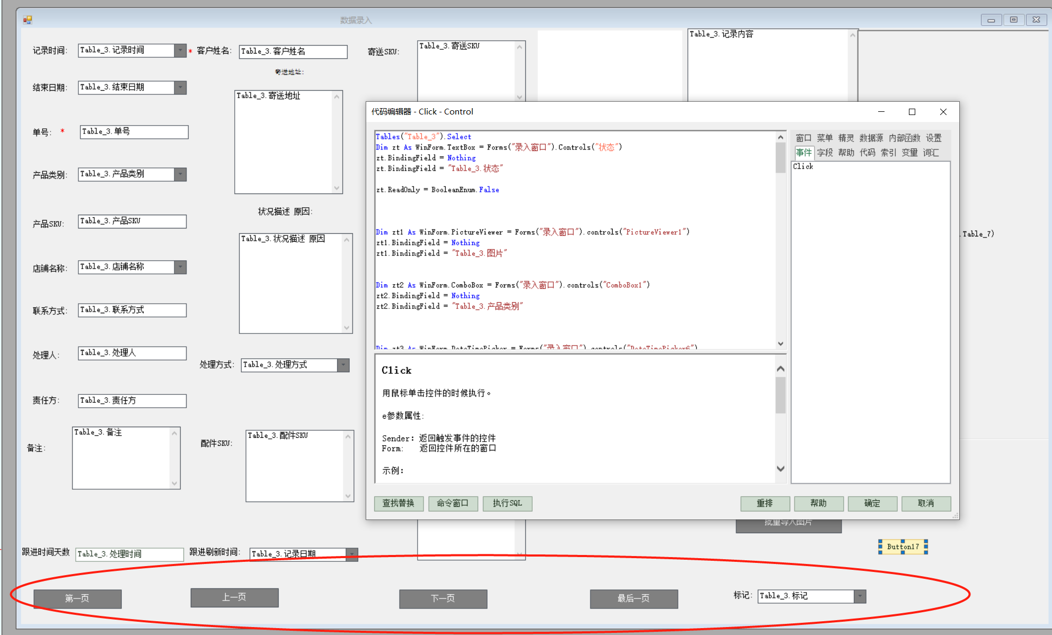Expand the 标记 combo box
Image resolution: width=1052 pixels, height=635 pixels.
[x=860, y=596]
